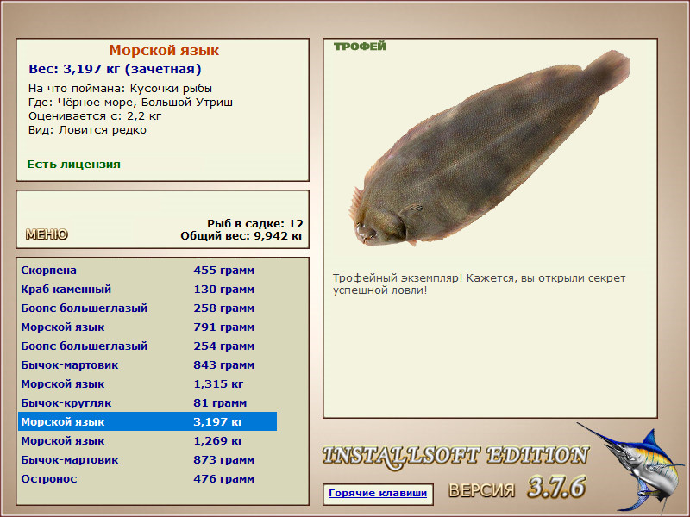The image size is (690, 517).
Task: Click the Оценивается с: 2,2 кг line
Action: point(95,116)
